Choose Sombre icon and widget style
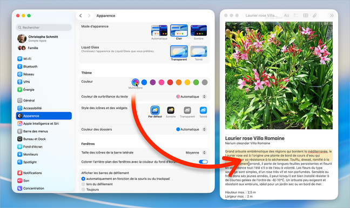Image resolution: width=350 pixels, height=208 pixels. click(x=171, y=112)
